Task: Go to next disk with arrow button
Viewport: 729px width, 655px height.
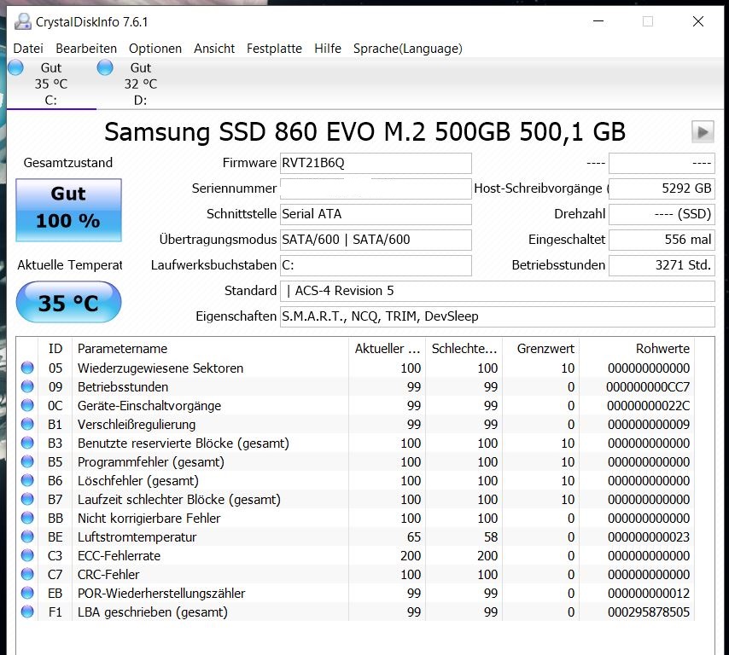Action: [703, 132]
